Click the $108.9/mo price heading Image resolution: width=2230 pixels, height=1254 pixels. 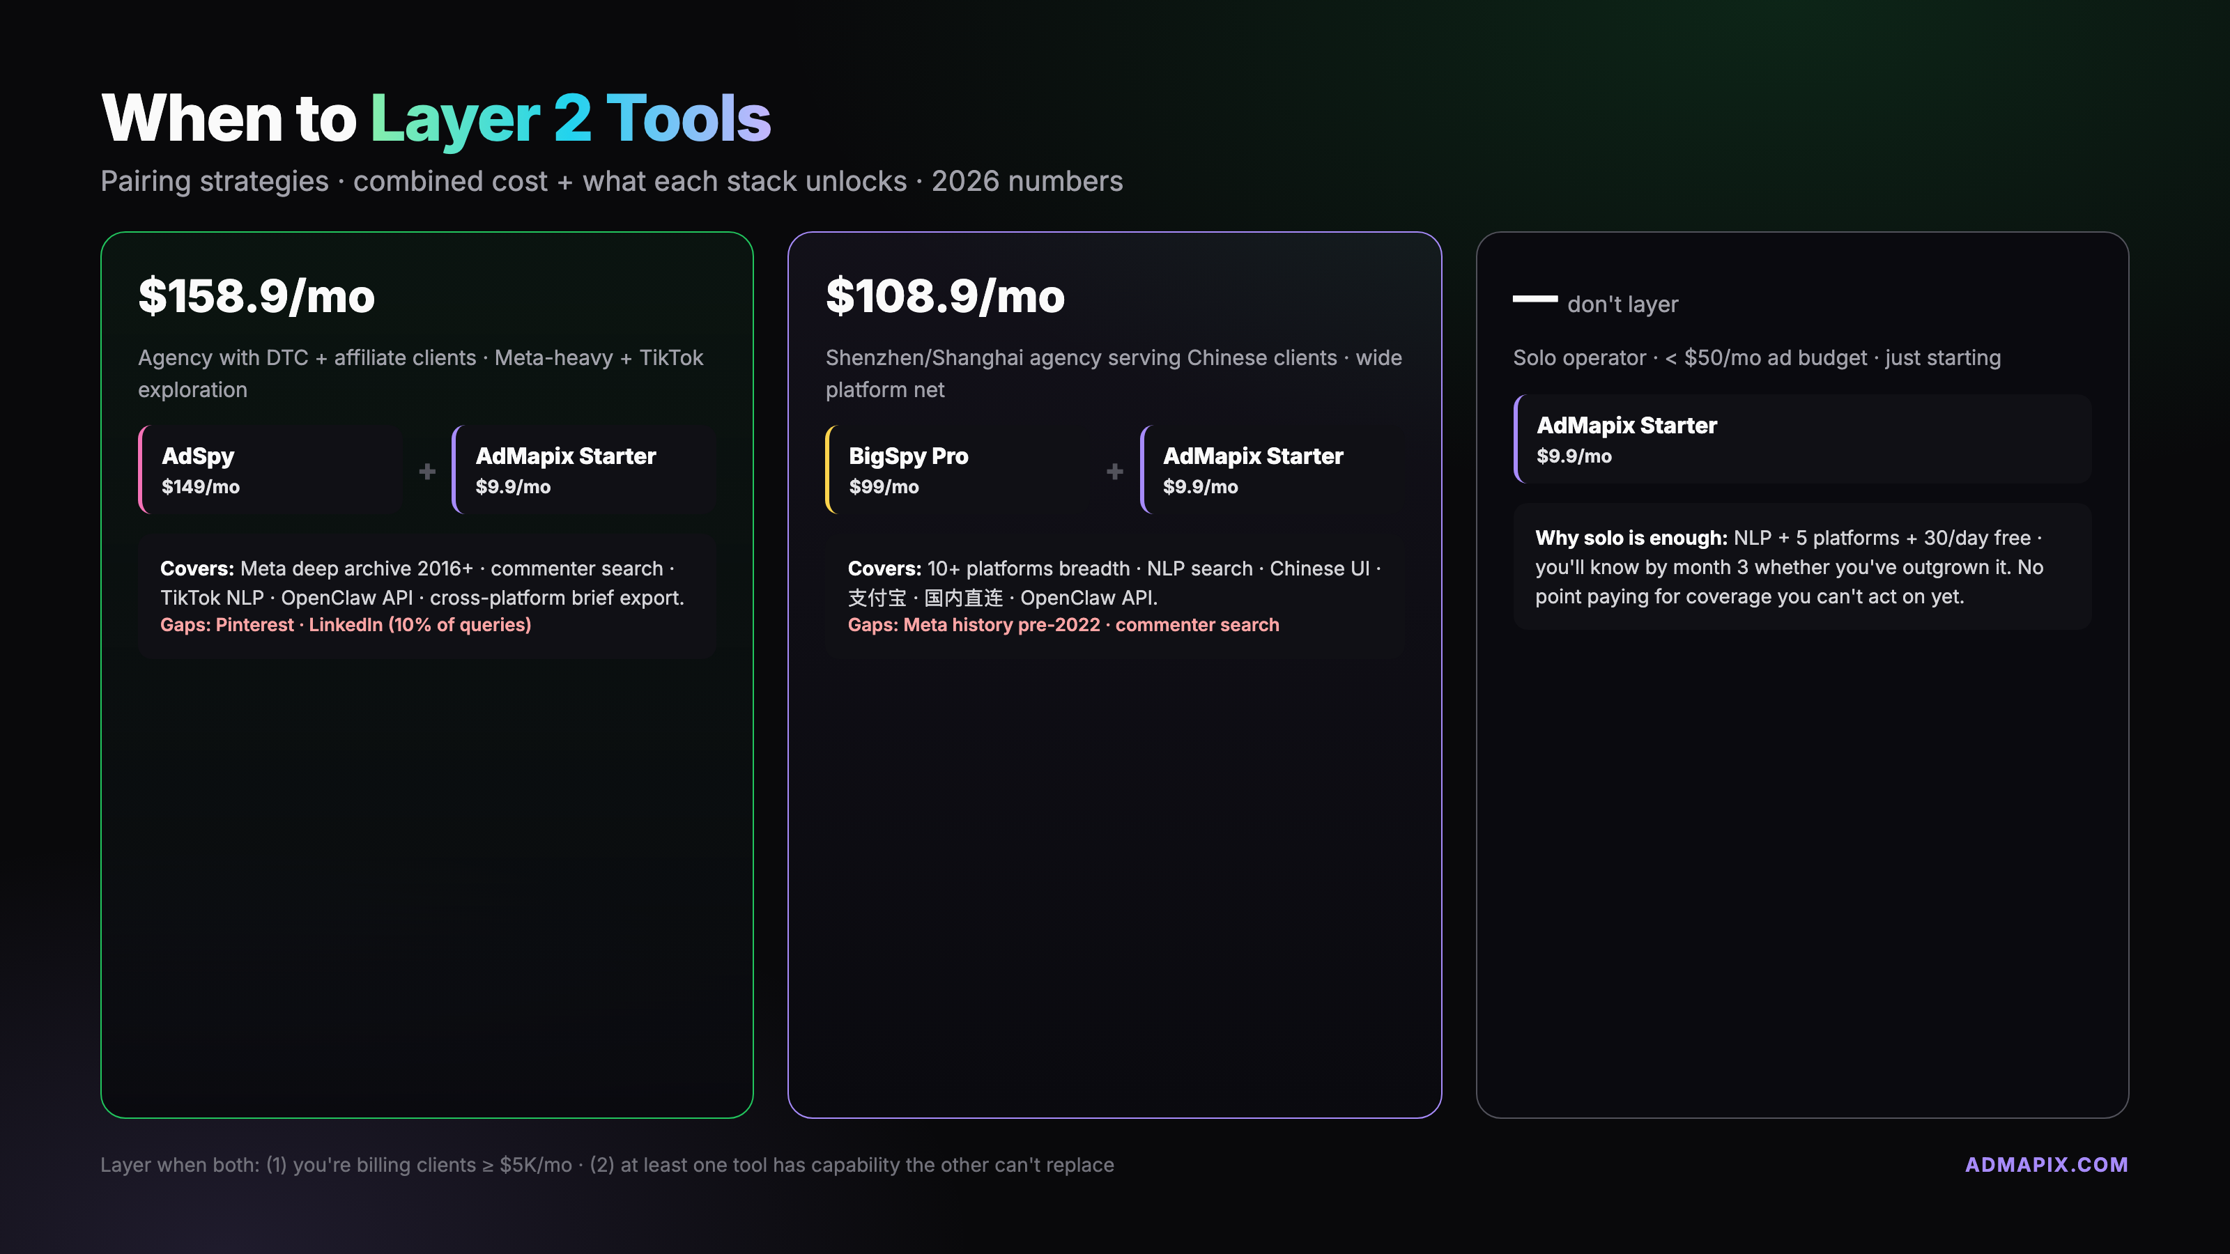[944, 296]
